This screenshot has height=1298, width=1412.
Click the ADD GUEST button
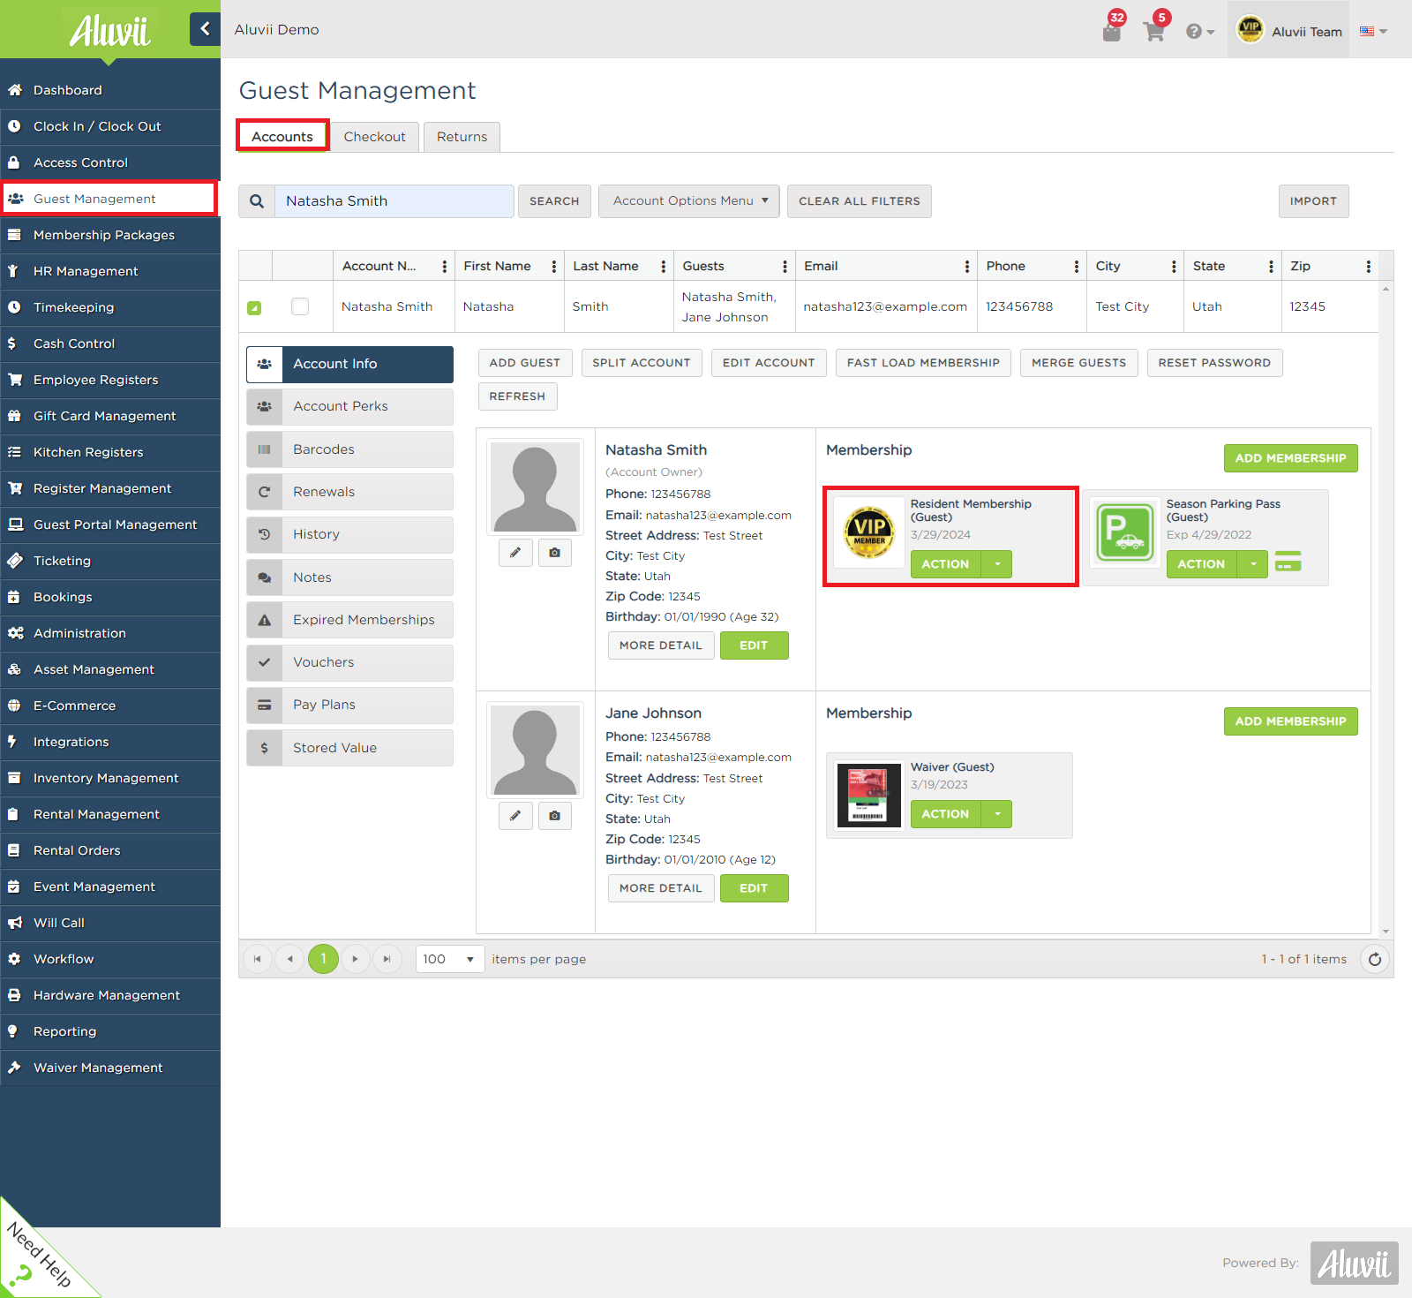coord(525,363)
